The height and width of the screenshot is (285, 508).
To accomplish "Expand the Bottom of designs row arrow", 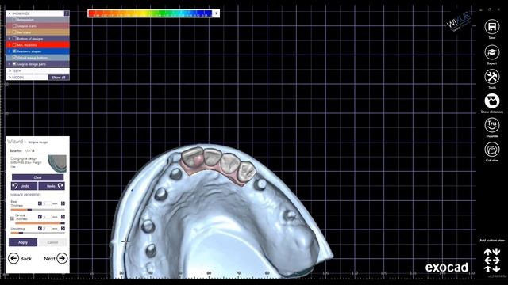I will pos(9,39).
